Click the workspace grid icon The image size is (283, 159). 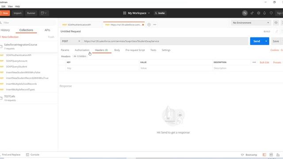tap(125, 13)
